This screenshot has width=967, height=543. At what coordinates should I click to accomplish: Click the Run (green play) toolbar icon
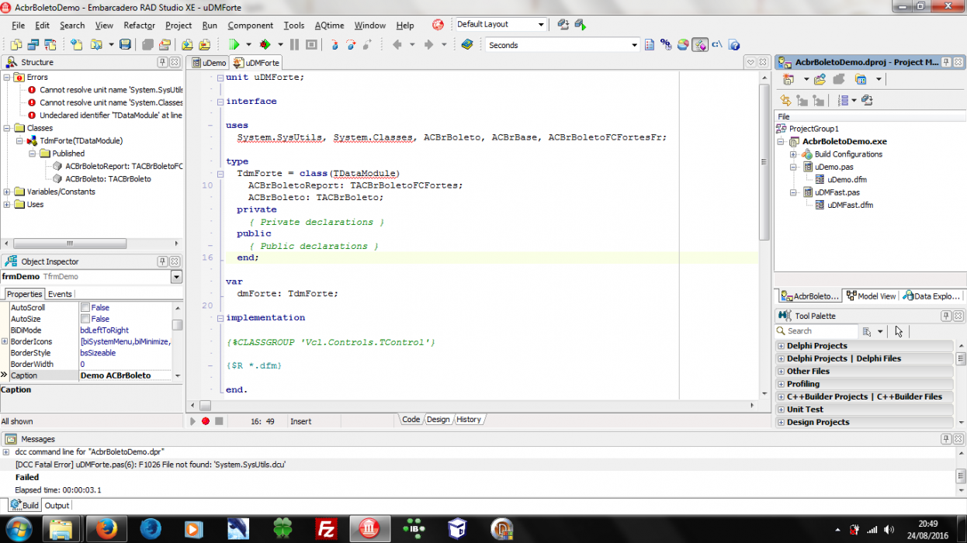click(x=234, y=45)
